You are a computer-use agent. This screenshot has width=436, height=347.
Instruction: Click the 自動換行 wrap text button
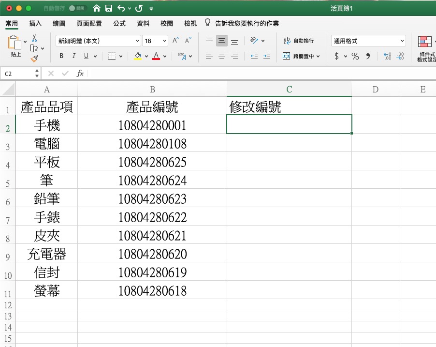click(x=299, y=41)
